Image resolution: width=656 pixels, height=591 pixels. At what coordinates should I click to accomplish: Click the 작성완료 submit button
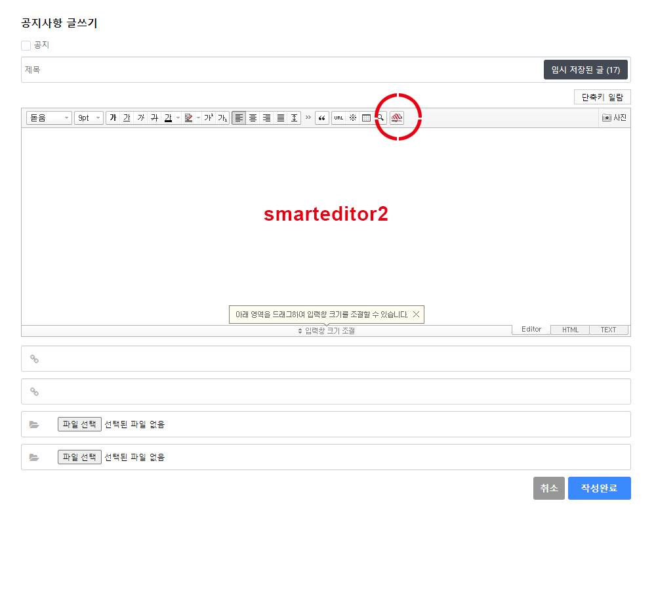pyautogui.click(x=599, y=489)
